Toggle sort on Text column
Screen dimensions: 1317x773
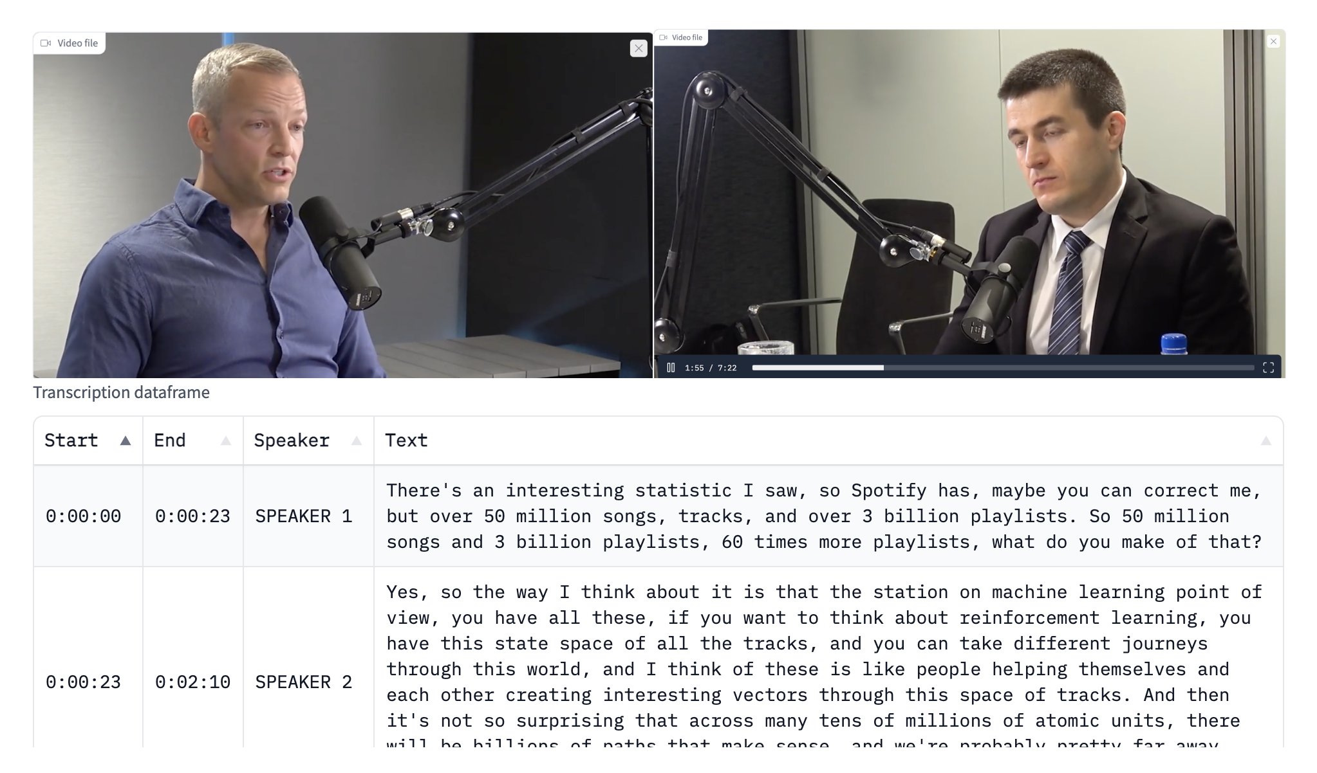1266,440
